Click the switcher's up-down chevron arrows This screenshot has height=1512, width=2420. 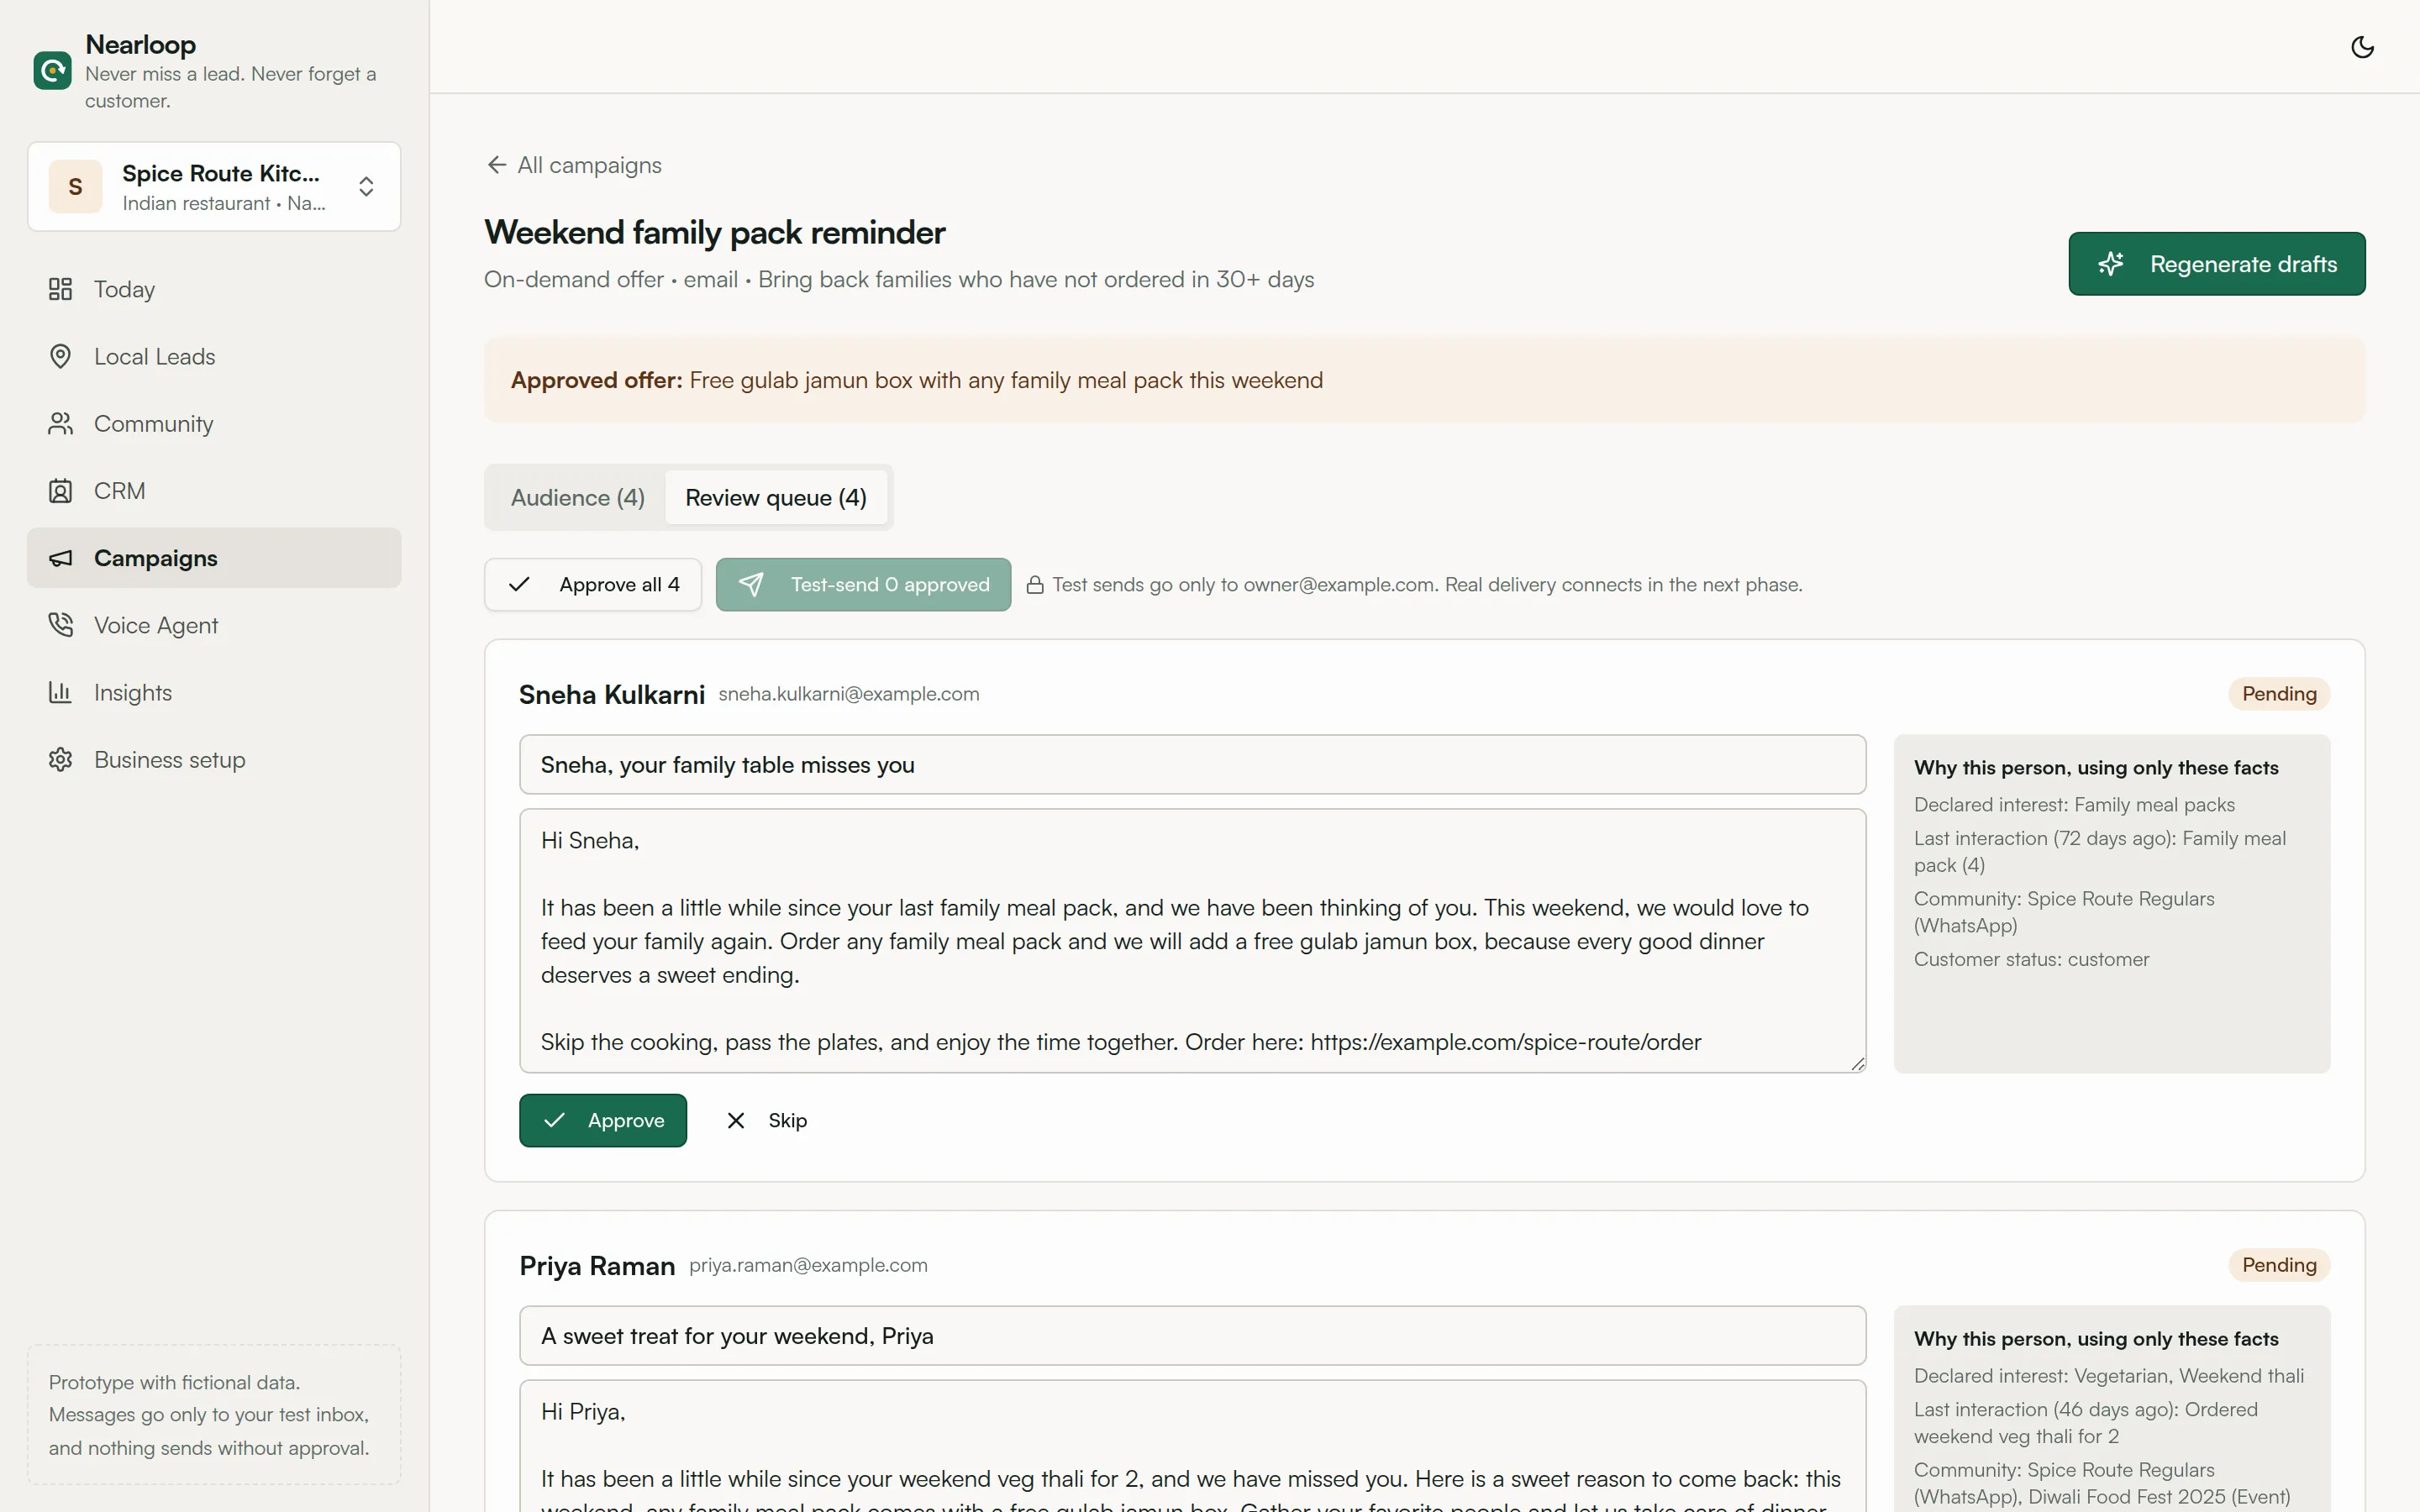coord(366,187)
